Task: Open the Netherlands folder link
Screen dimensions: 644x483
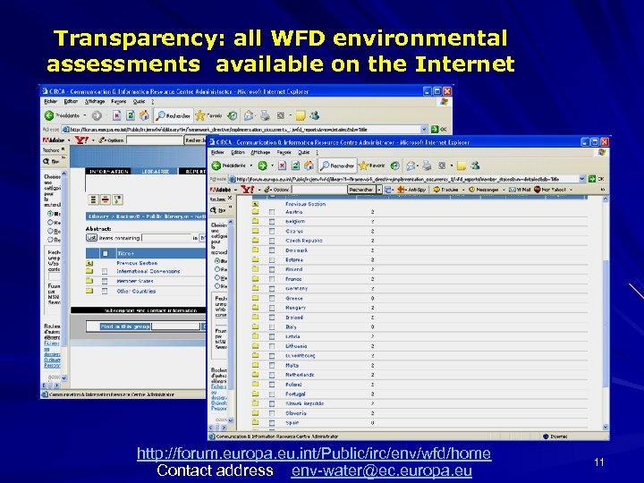Action: 300,375
